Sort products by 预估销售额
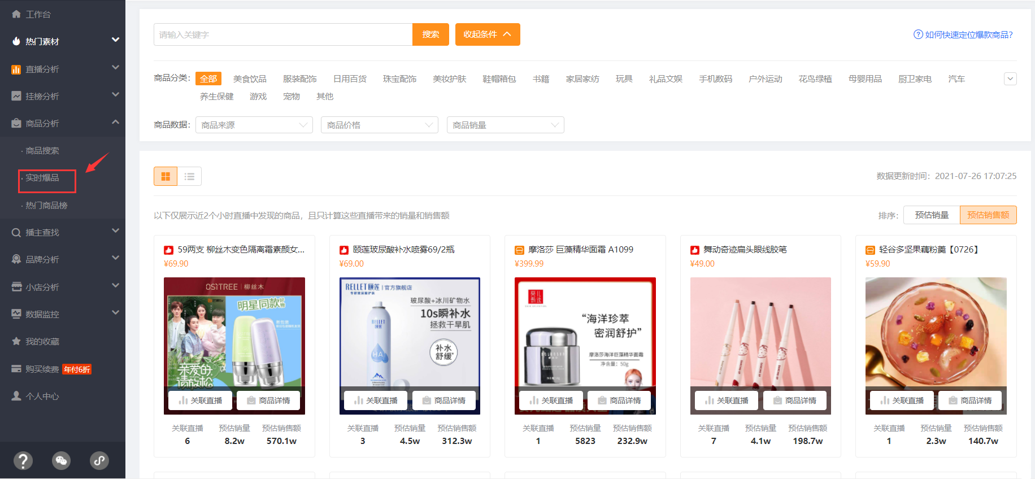 pos(988,215)
